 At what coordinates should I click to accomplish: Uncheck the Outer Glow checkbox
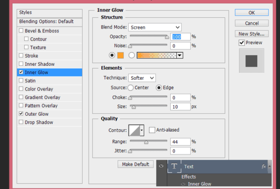click(21, 114)
